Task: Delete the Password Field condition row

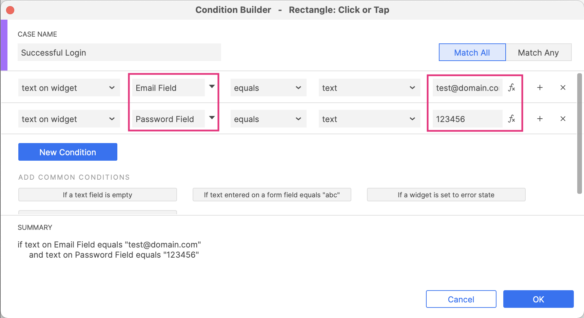Action: [563, 119]
